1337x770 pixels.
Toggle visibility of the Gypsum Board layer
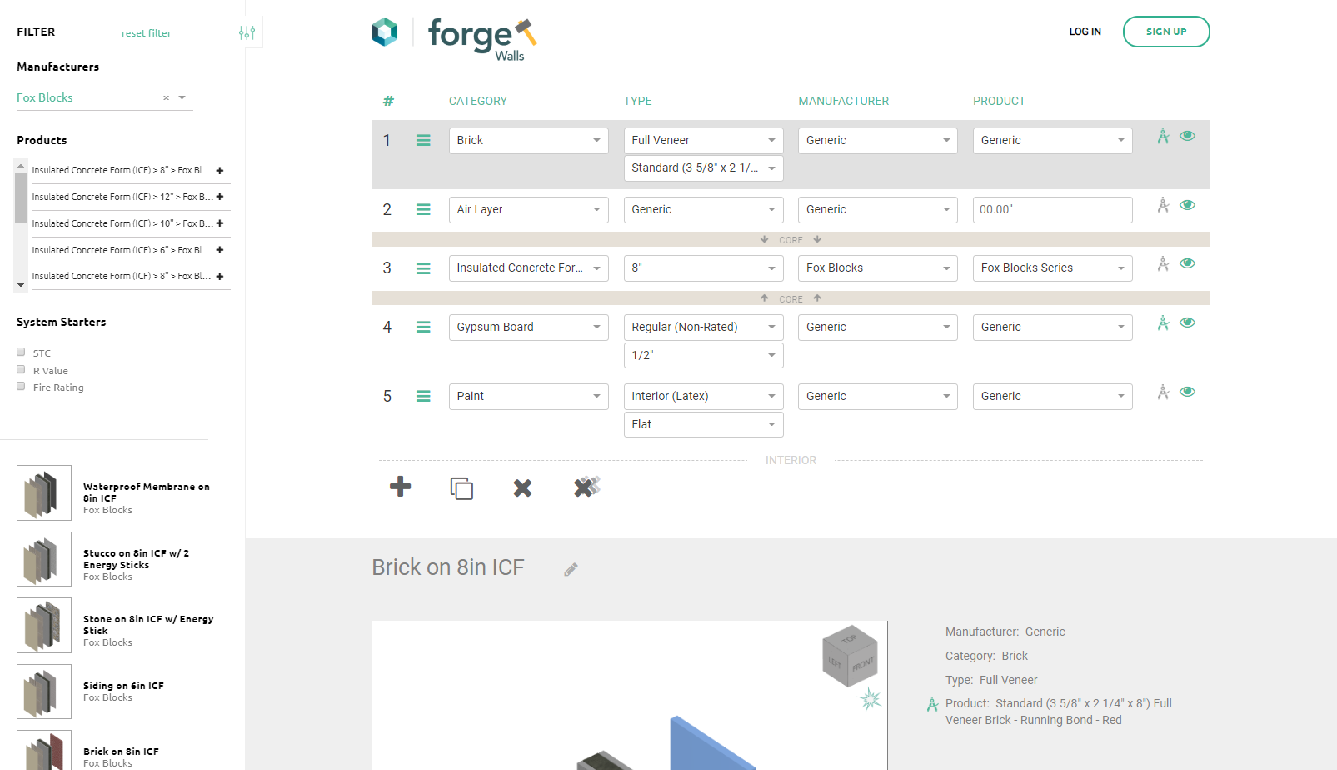pyautogui.click(x=1188, y=322)
